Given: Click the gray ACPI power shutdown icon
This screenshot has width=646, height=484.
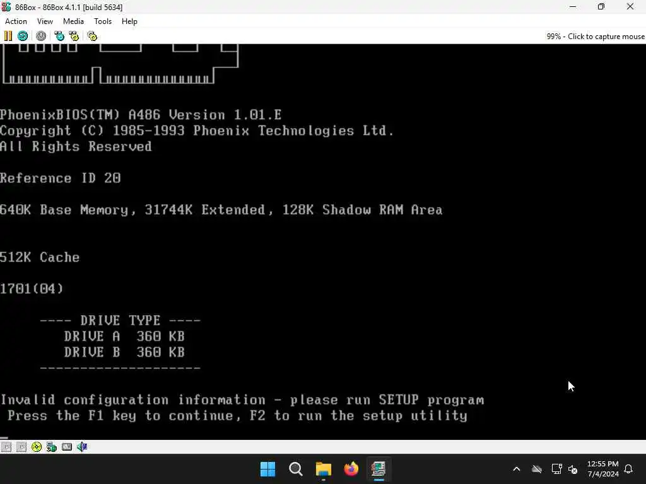Looking at the screenshot, I should click(x=41, y=36).
